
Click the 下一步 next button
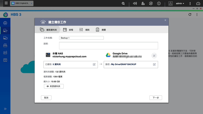point(156,98)
